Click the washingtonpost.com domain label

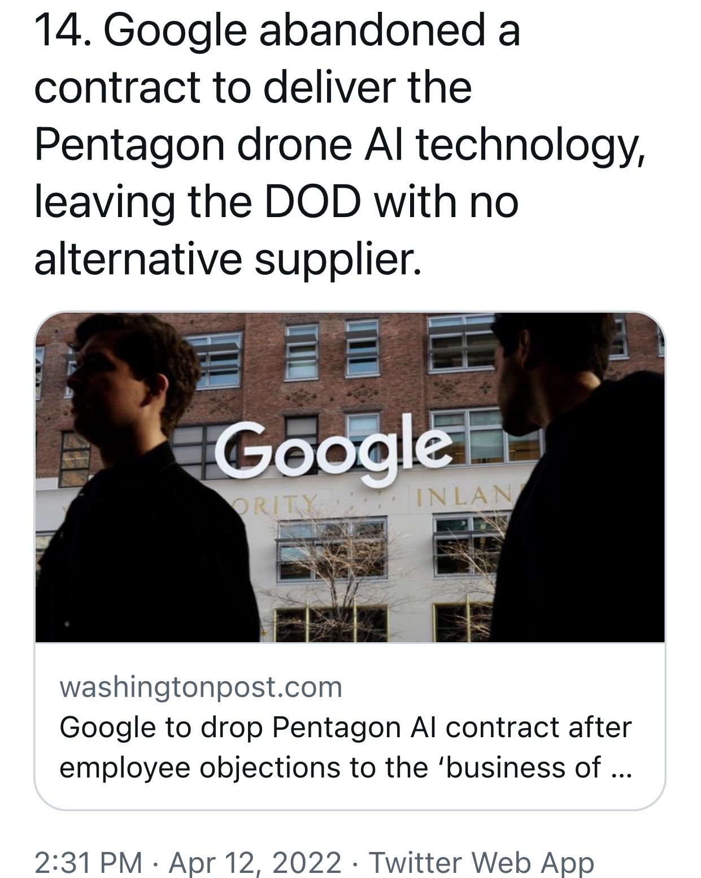(201, 687)
